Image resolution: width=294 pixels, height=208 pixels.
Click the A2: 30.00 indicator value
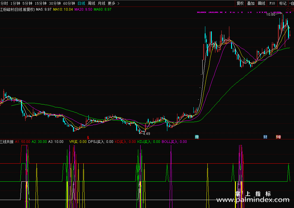click(39, 142)
